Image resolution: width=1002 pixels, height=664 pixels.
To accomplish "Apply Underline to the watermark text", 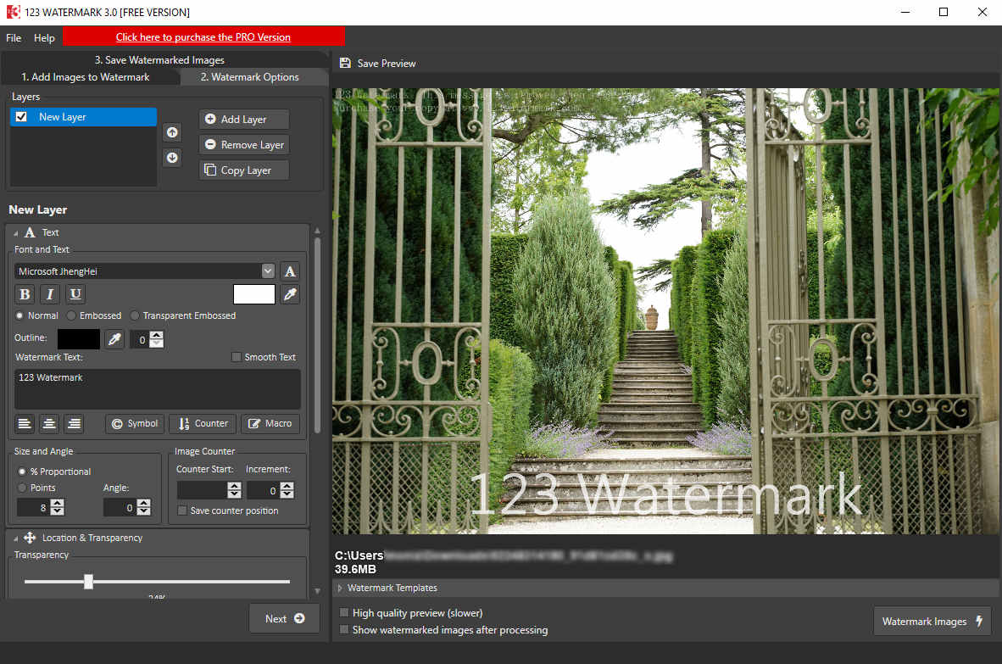I will coord(75,293).
